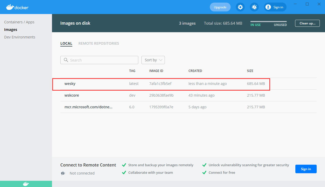The height and width of the screenshot is (187, 325).
Task: Select the wesky image row
Action: [188, 84]
